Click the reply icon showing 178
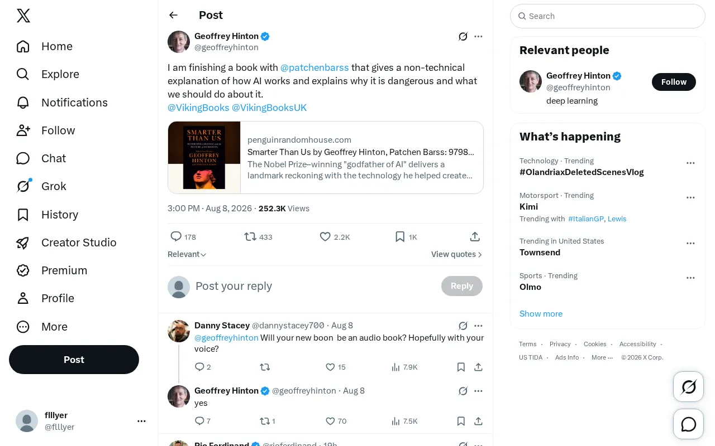715x446 pixels. coord(183,237)
